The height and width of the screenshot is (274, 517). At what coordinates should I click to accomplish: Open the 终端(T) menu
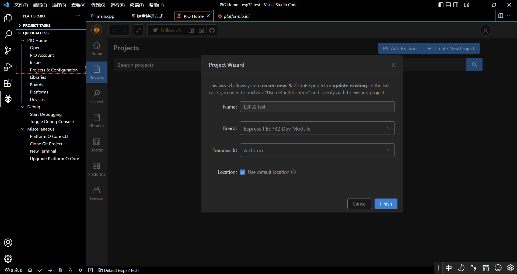click(x=137, y=5)
